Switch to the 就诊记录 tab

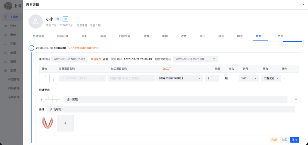63,36
